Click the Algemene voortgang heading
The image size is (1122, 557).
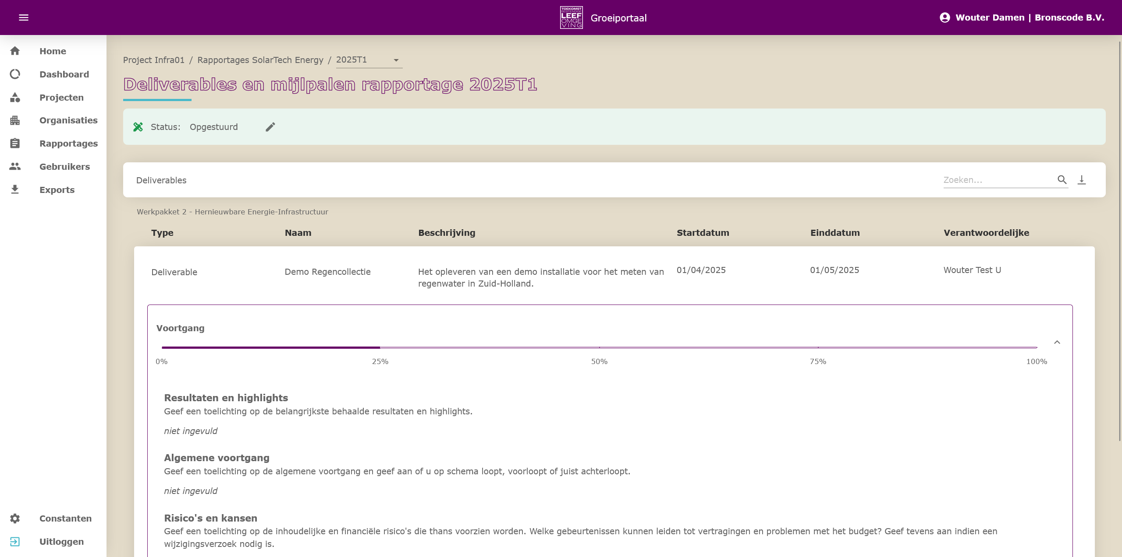click(217, 458)
